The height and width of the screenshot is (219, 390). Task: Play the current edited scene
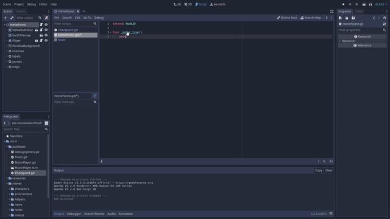364,4
